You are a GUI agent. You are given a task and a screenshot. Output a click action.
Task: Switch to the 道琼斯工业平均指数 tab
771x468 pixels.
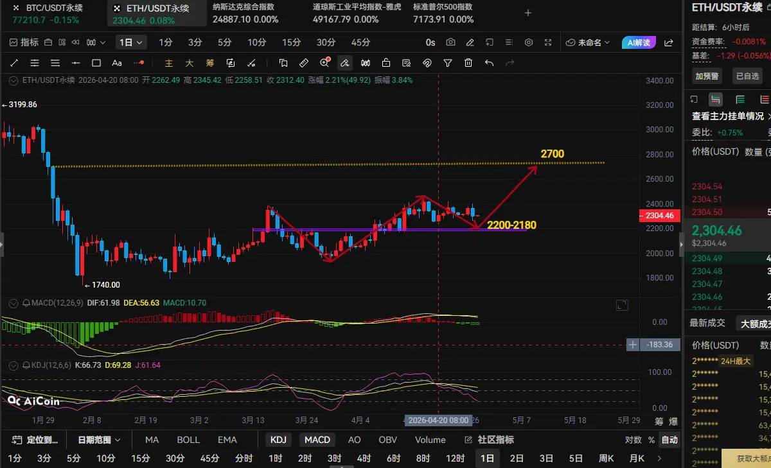point(357,13)
